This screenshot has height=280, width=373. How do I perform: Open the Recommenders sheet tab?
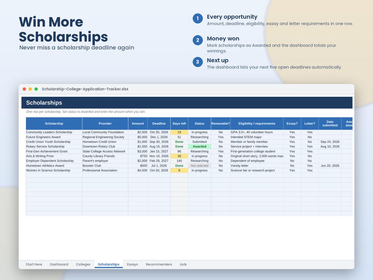click(159, 264)
